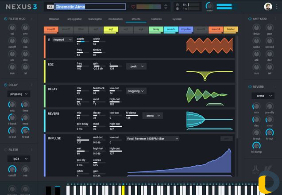
Task: Open the top-right three-dot menu
Action: (x=277, y=7)
